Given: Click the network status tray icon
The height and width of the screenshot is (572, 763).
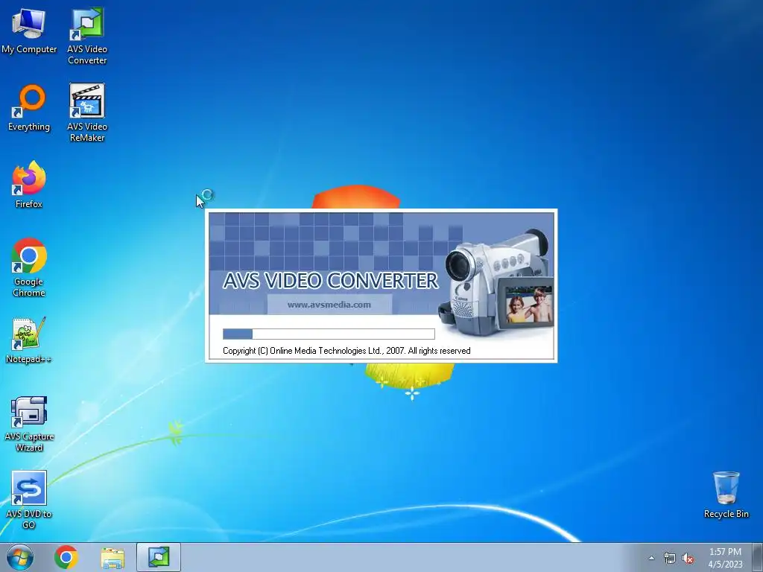Looking at the screenshot, I should pyautogui.click(x=669, y=558).
